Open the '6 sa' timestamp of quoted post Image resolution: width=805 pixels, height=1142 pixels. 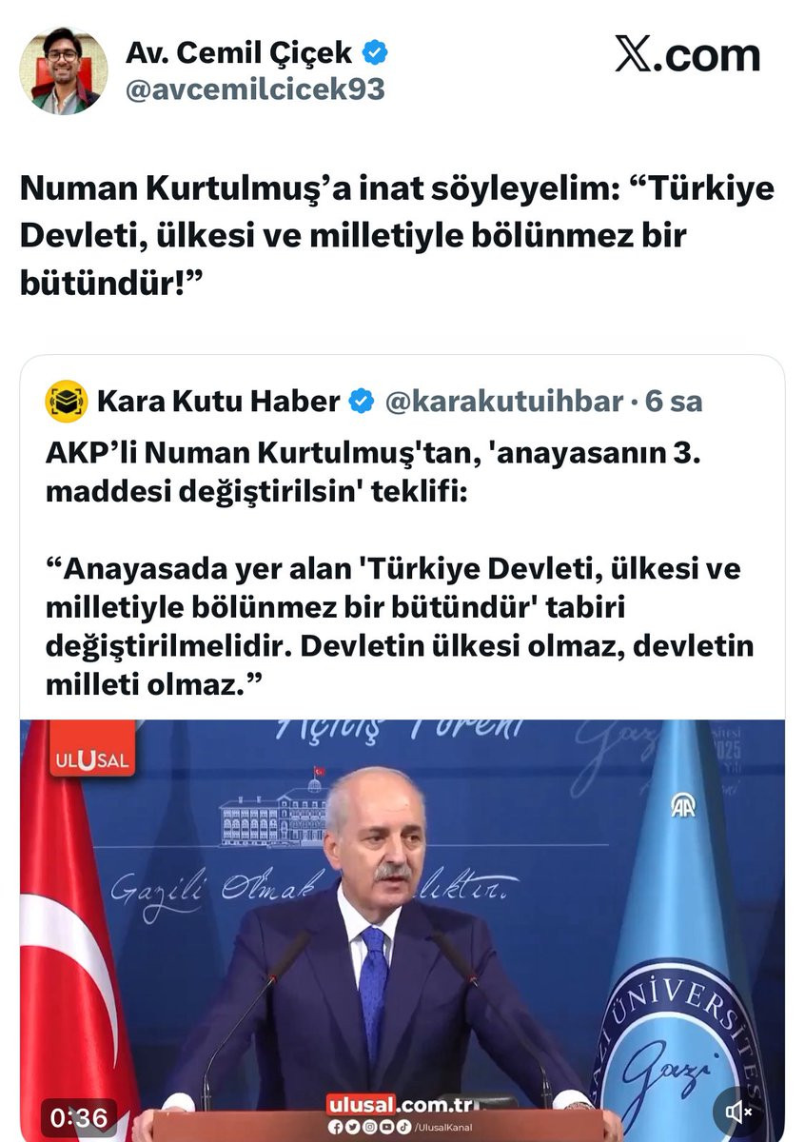[674, 402]
